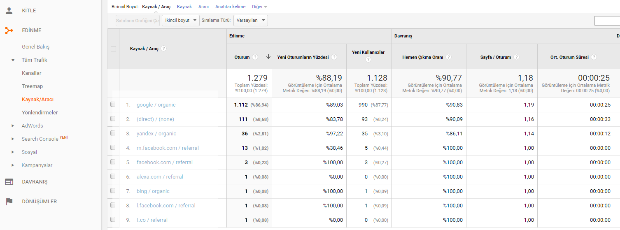Click the table search input field

click(x=607, y=21)
